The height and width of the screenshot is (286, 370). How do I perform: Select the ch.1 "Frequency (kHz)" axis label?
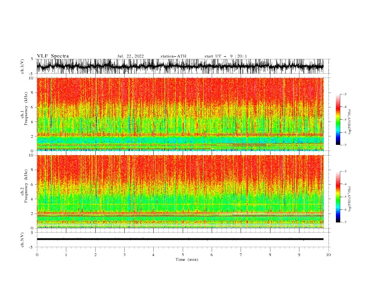[x=26, y=108]
